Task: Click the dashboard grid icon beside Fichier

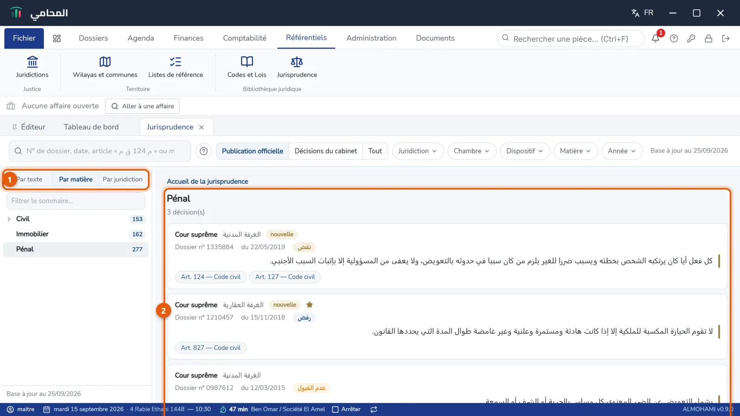Action: tap(57, 38)
